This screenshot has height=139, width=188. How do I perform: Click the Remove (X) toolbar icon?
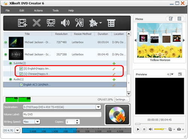click(x=36, y=23)
